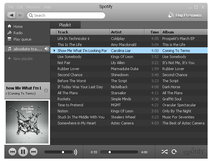Click the magnifier icon in search box
Screen dimensions: 215x161
31,15
